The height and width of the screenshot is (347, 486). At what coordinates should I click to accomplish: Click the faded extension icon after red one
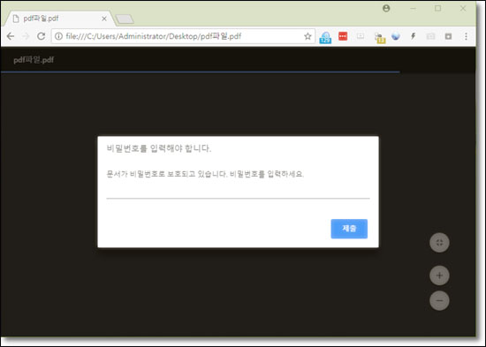361,36
